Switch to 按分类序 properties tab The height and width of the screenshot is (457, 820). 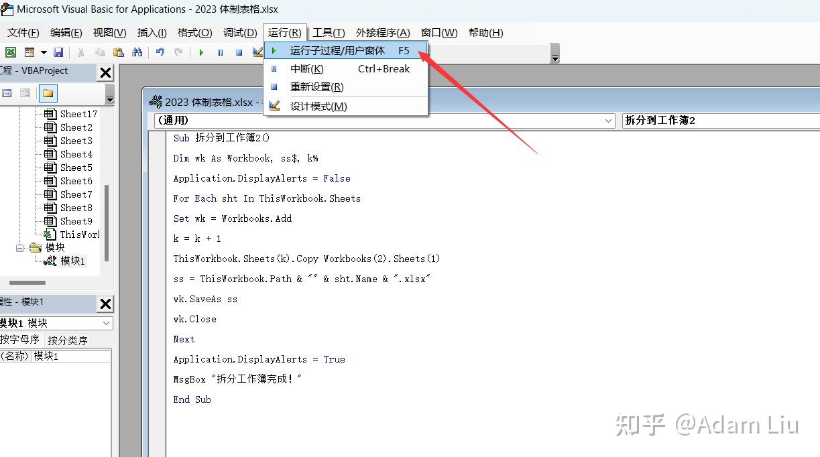[x=68, y=340]
